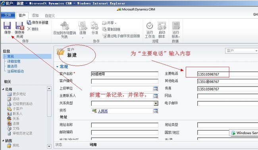Image resolution: width=258 pixels, height=150 pixels.
Task: Open 更多地址 (More Addresses) in the sidebar
Action: 17,94
